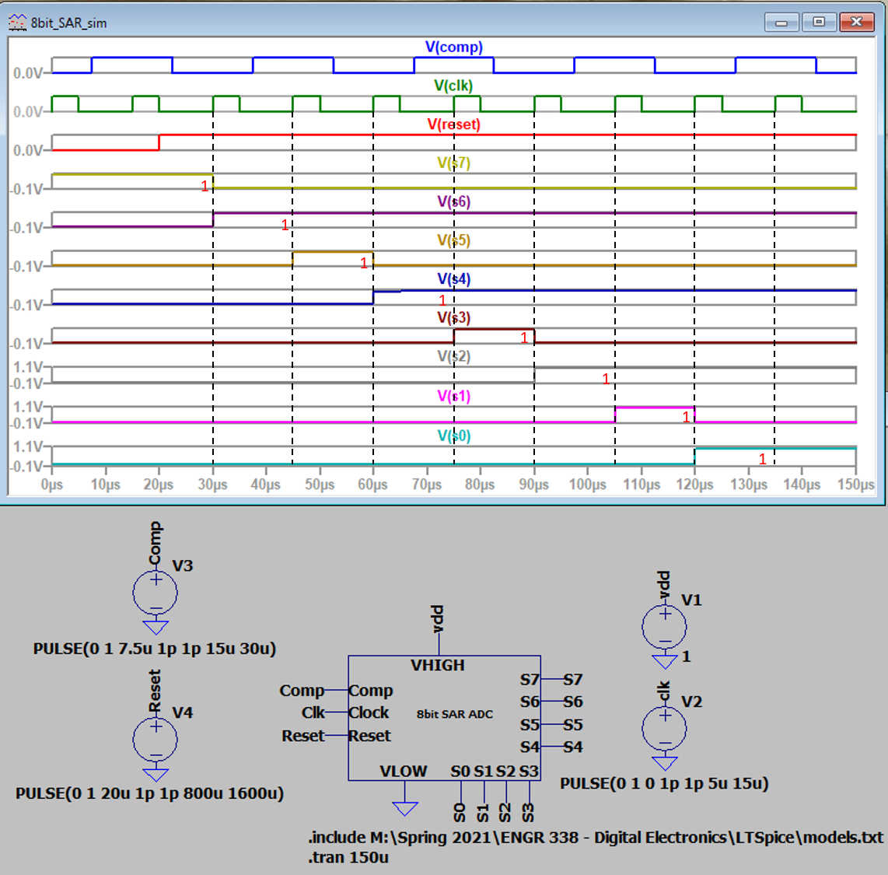The image size is (888, 875).
Task: Click the ground symbol below V3 source
Action: click(x=156, y=627)
